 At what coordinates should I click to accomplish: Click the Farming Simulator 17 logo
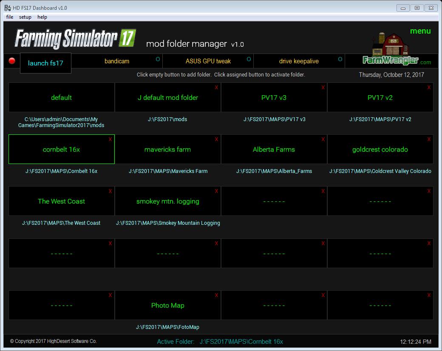[75, 39]
